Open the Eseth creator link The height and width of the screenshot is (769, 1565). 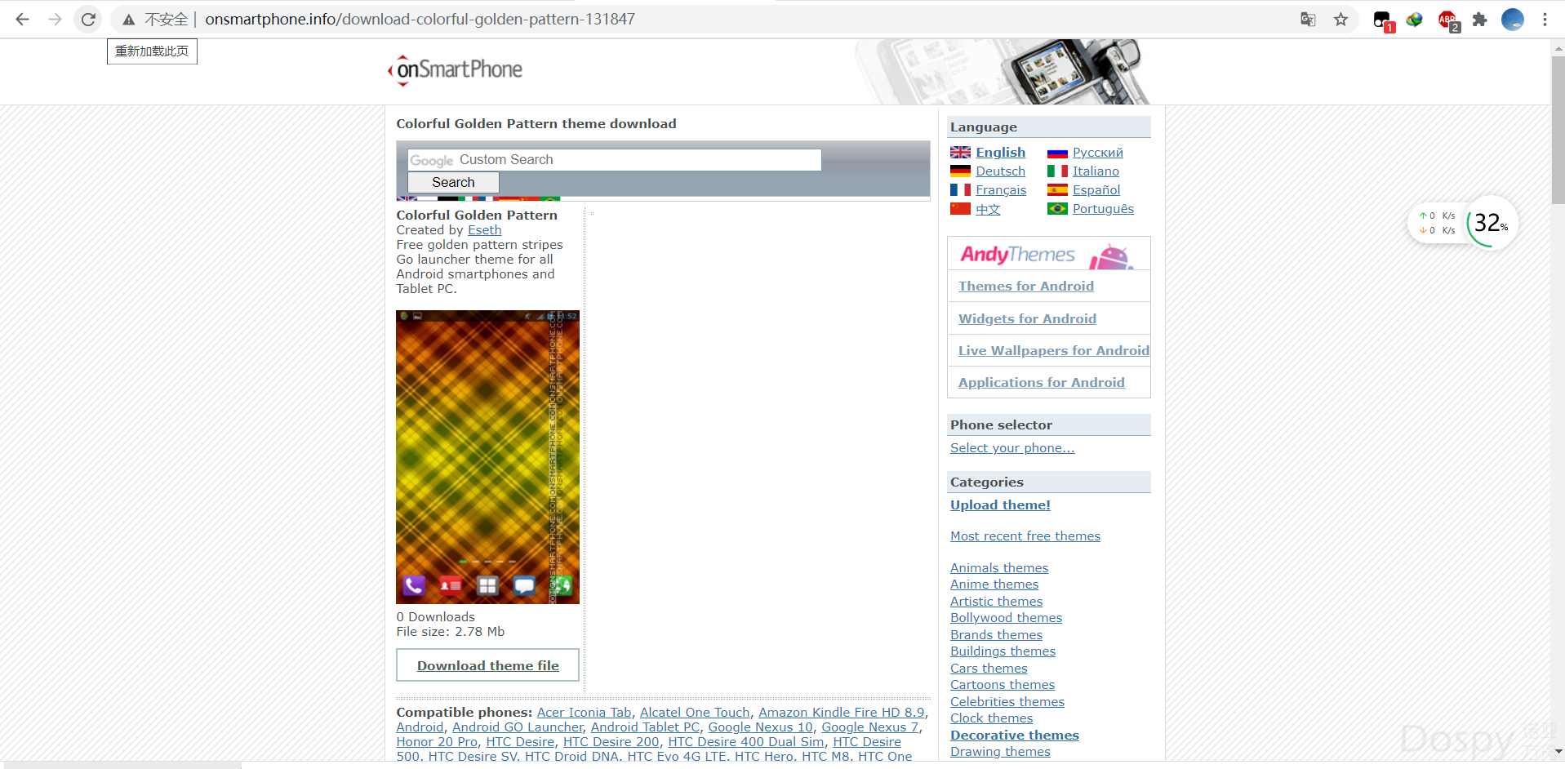coord(484,230)
